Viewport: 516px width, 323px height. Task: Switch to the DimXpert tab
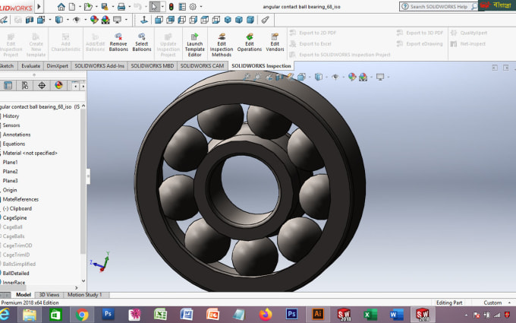click(x=57, y=66)
